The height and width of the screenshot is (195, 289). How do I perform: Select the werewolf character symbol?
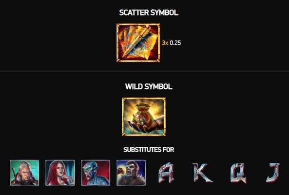[x=131, y=173]
